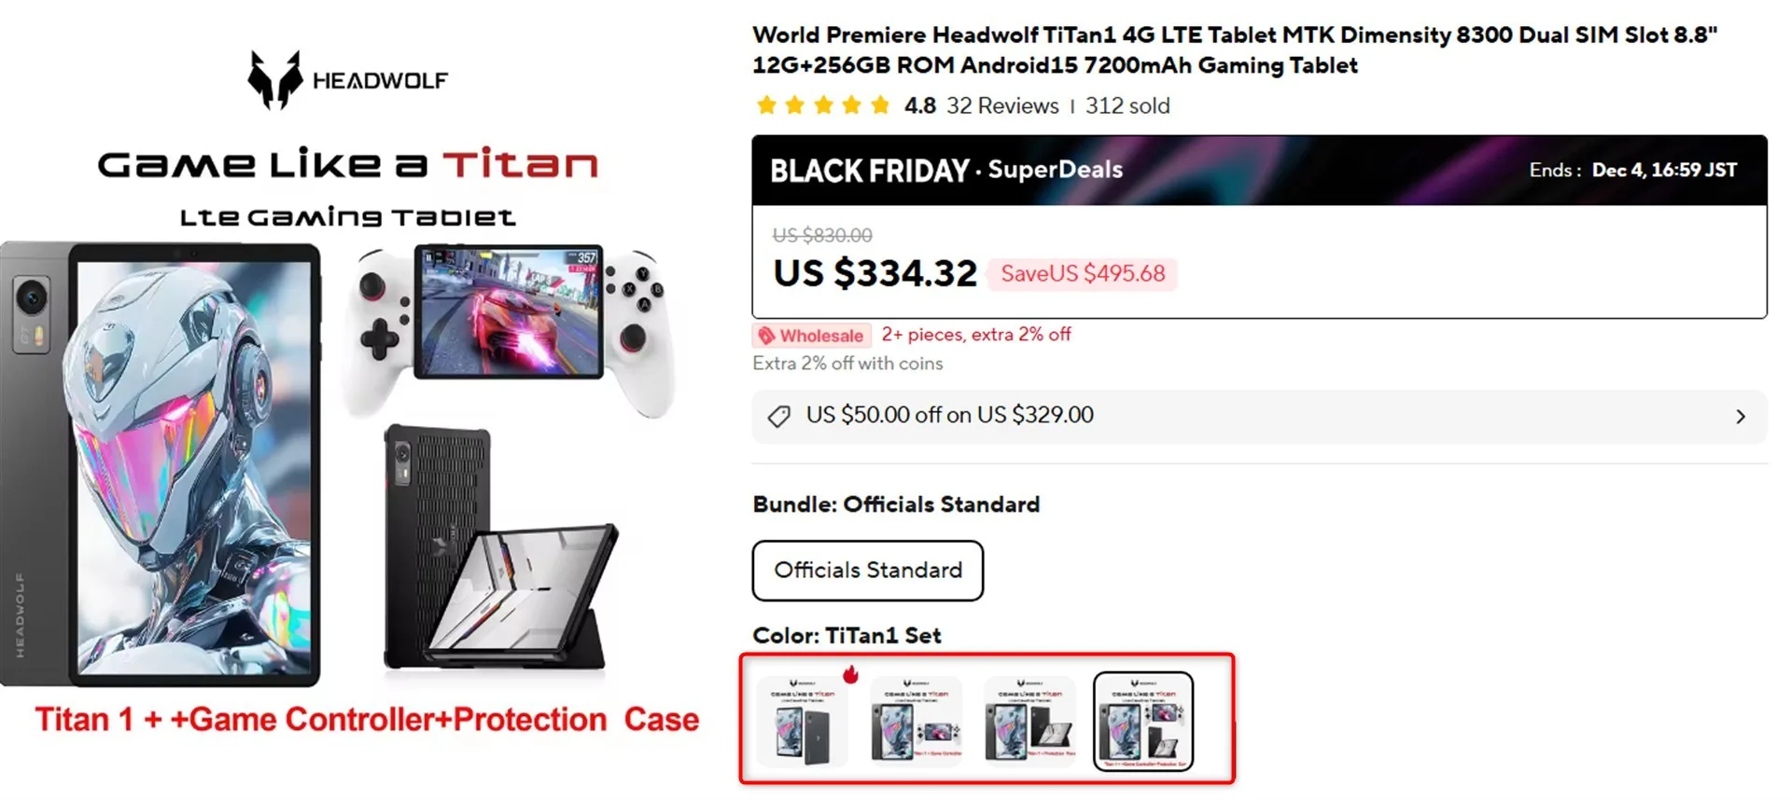Viewport: 1792px width, 800px height.
Task: Select the Officials Standard bundle option
Action: 867,571
